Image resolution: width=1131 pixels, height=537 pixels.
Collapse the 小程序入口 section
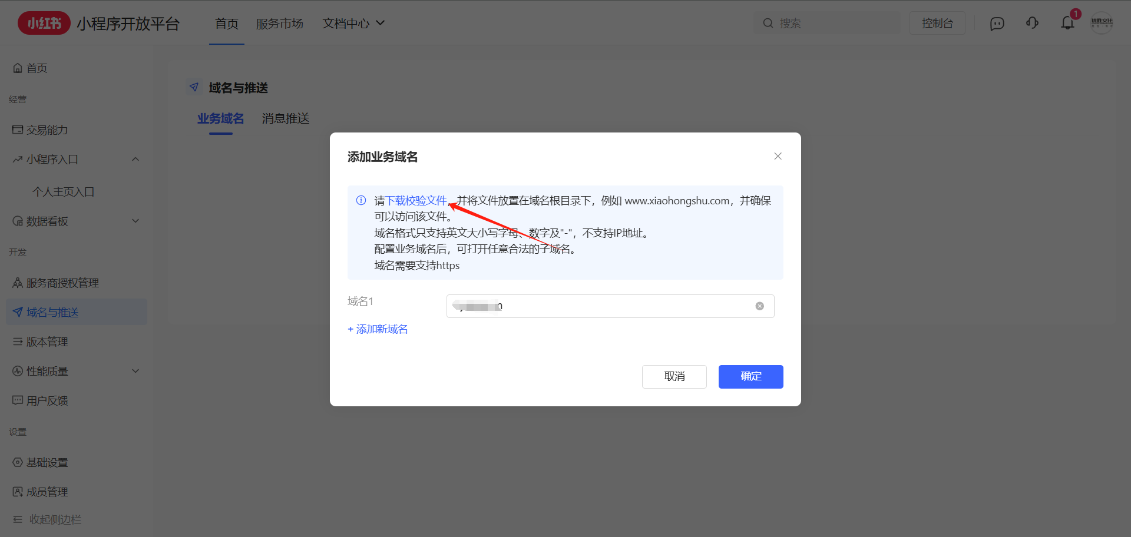pos(135,160)
